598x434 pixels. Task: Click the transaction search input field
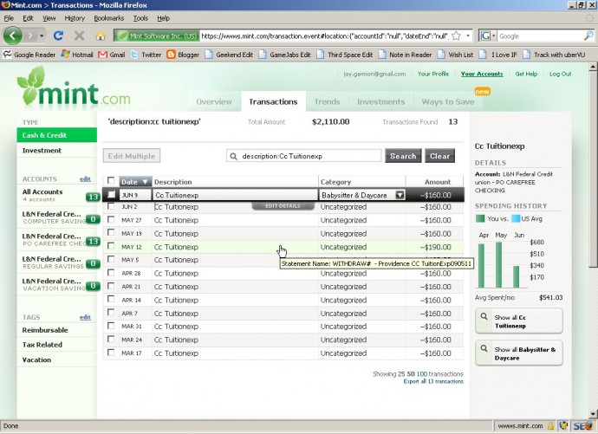pyautogui.click(x=304, y=156)
